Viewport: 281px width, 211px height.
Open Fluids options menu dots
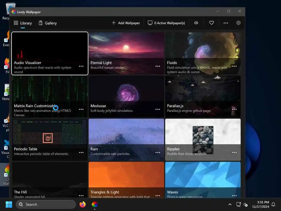tap(234, 66)
